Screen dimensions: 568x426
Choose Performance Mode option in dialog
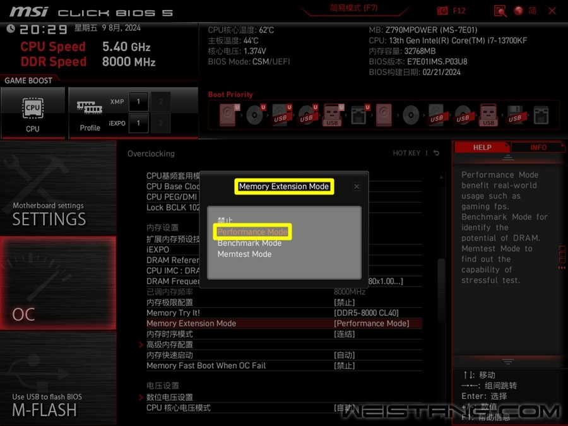[252, 232]
